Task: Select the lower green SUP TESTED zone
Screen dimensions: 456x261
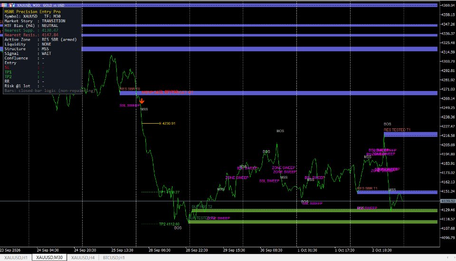Action: (x=313, y=222)
